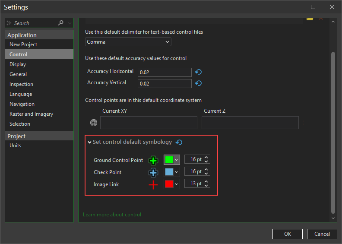Decrease Check Point symbol size
The image size is (342, 244).
pos(206,173)
